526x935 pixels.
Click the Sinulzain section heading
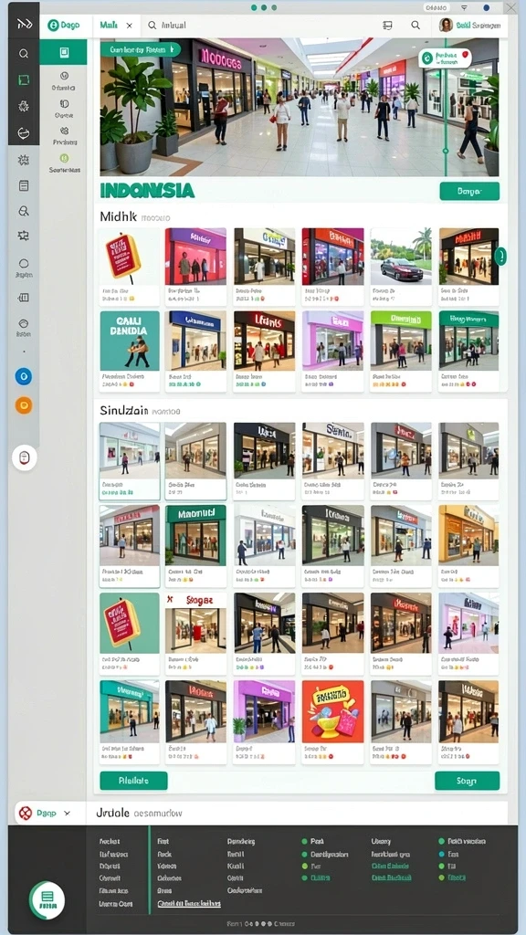[123, 410]
